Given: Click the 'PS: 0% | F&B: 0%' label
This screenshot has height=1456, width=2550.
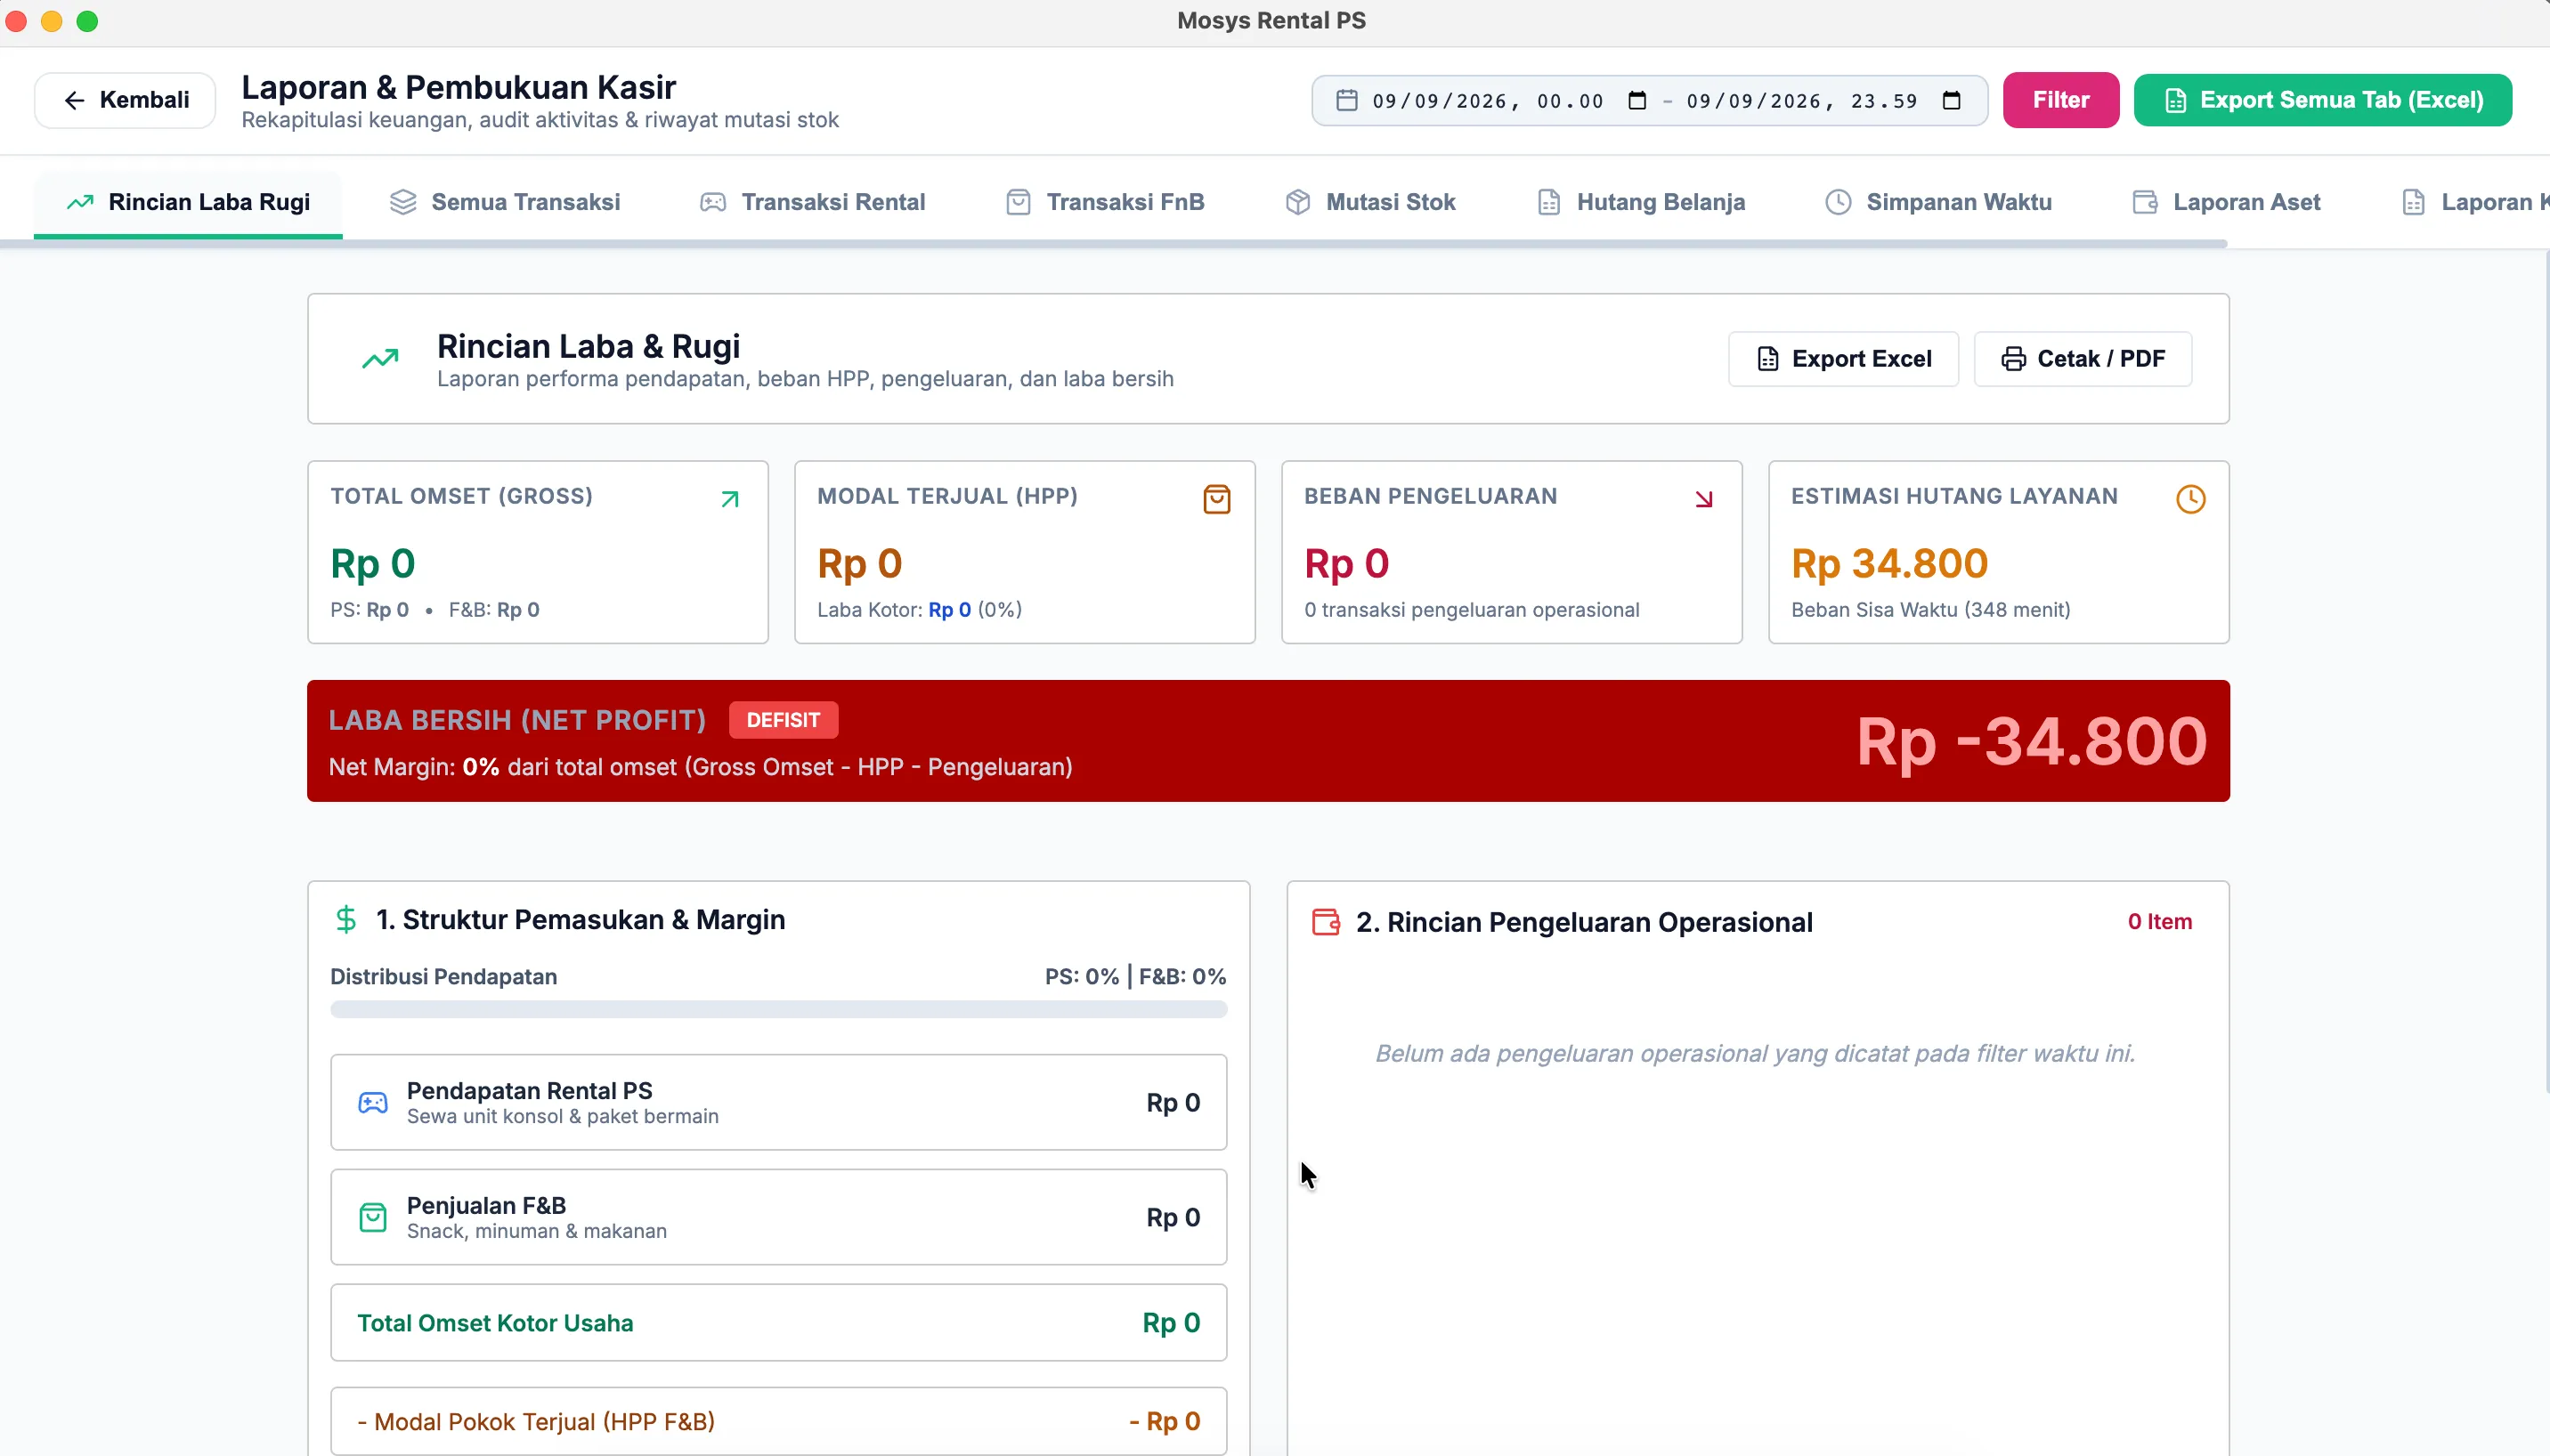Looking at the screenshot, I should click(x=1134, y=977).
